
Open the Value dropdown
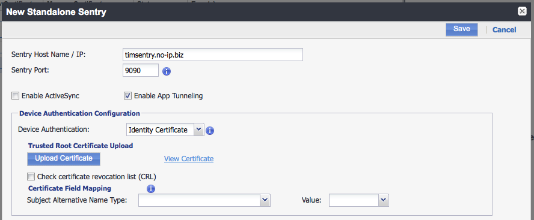[x=384, y=200]
